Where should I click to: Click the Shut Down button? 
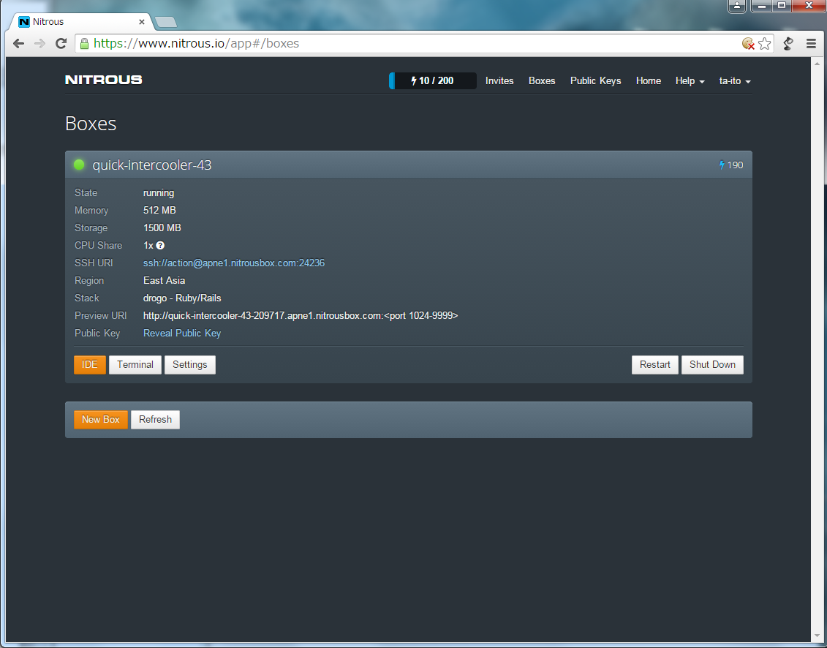pyautogui.click(x=712, y=365)
